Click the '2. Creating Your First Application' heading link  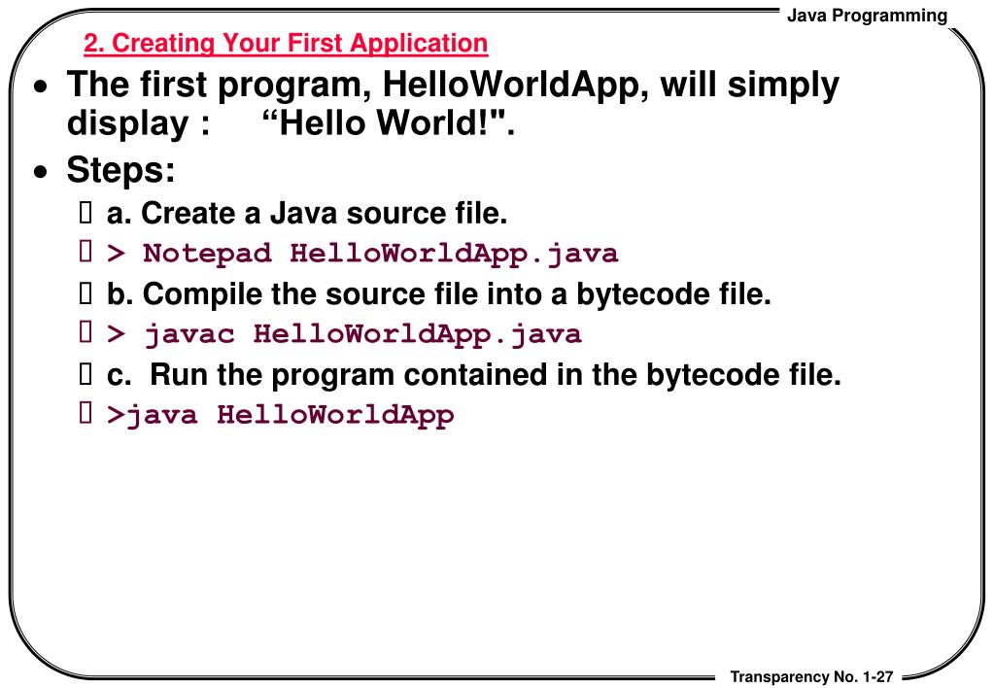pos(286,43)
